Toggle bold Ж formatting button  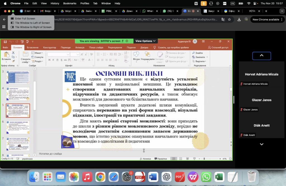[49, 60]
